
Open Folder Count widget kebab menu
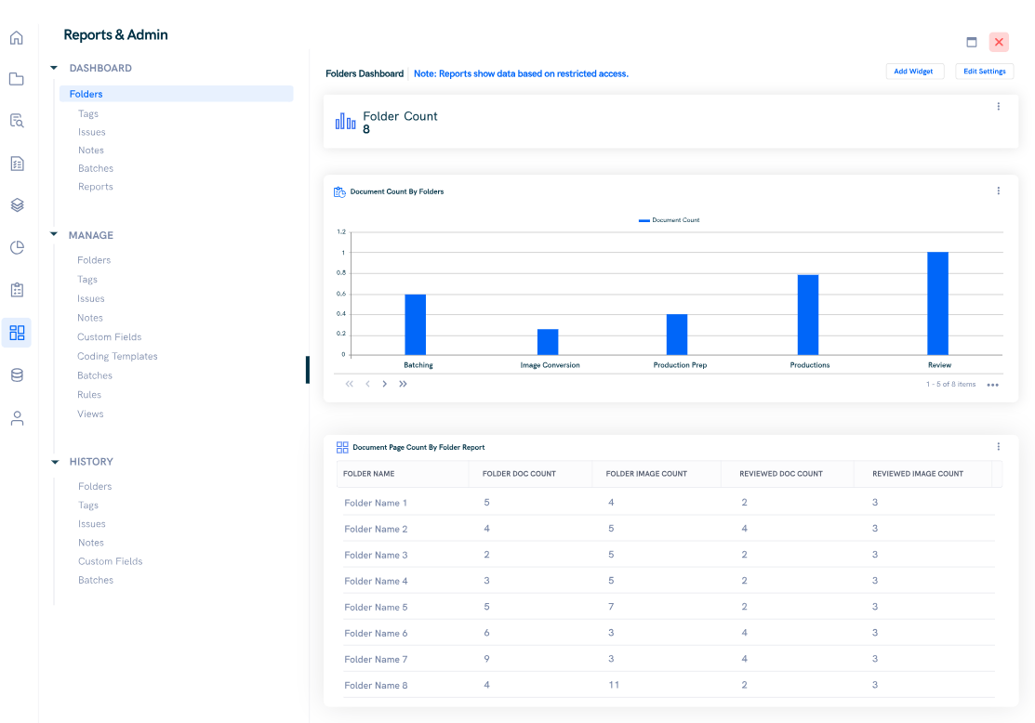click(998, 106)
